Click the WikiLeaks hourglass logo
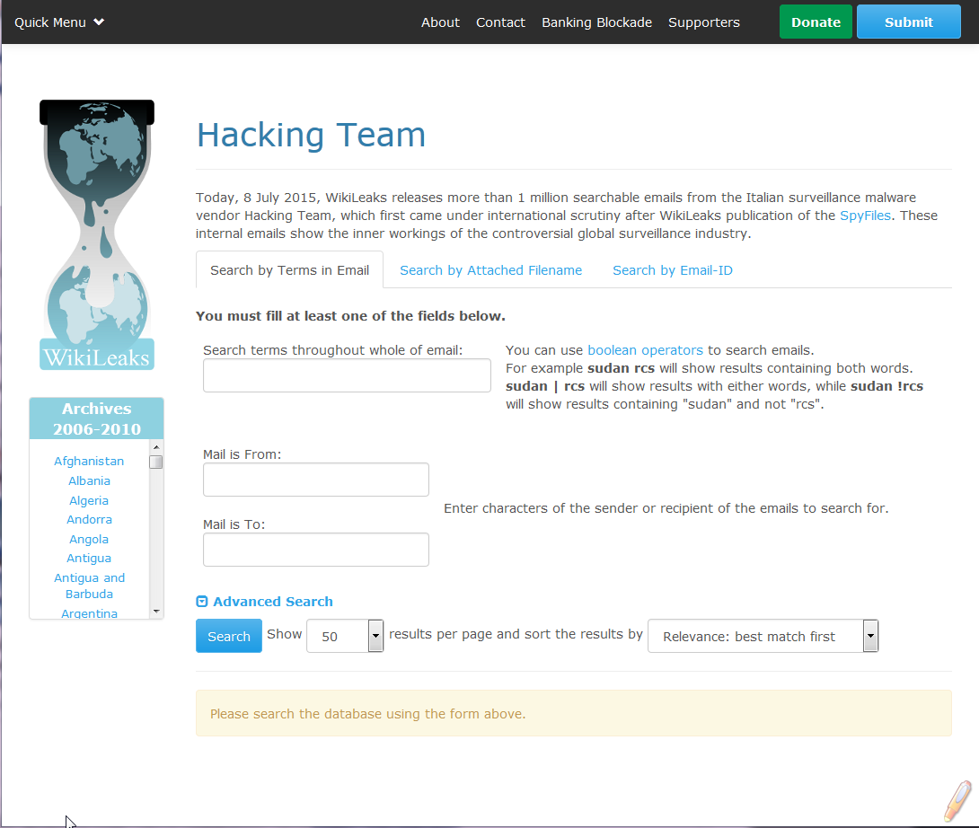 [97, 234]
